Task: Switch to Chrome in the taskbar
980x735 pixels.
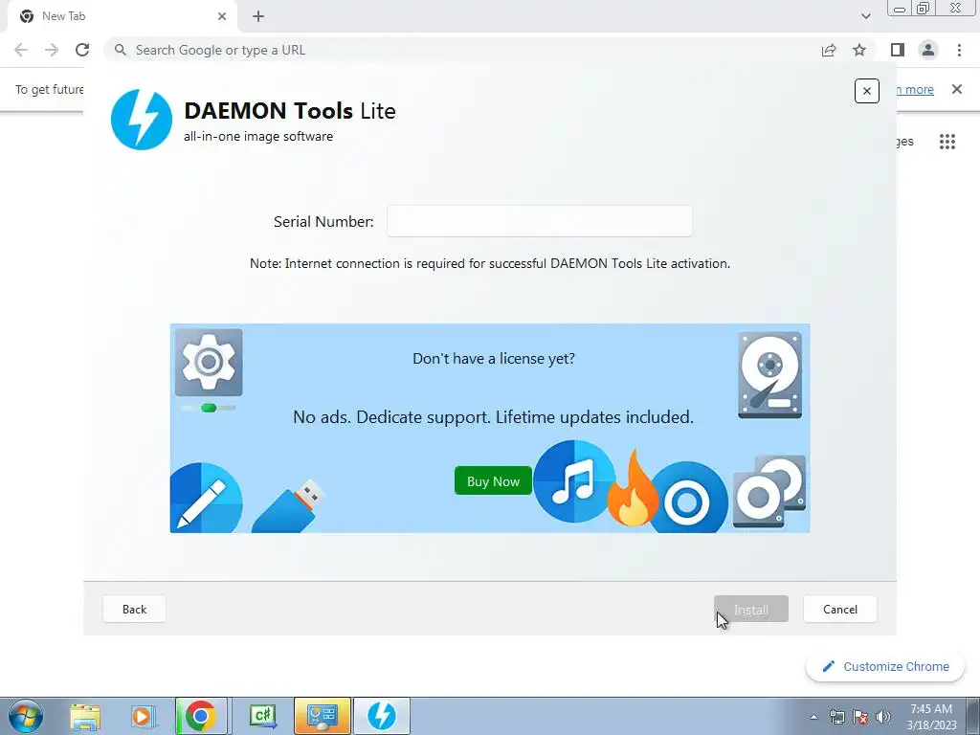Action: click(x=201, y=716)
